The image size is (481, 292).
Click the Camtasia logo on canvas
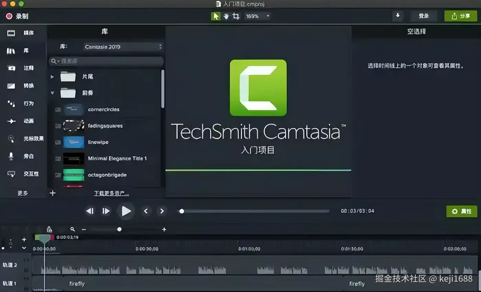(258, 88)
